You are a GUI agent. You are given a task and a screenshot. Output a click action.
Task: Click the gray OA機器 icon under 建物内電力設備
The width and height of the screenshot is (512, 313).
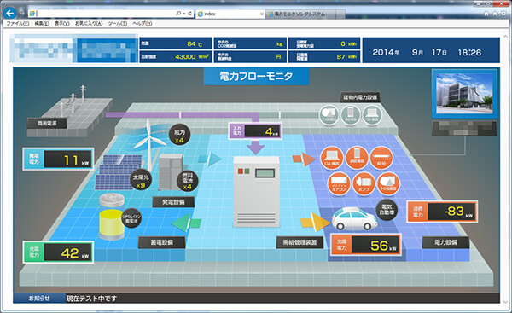(372, 115)
